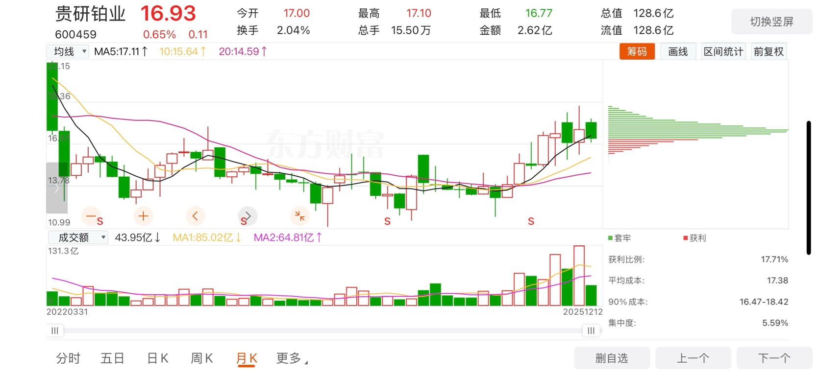
Task: Expand the side panel using the grey chevron handle
Action: coord(57,188)
